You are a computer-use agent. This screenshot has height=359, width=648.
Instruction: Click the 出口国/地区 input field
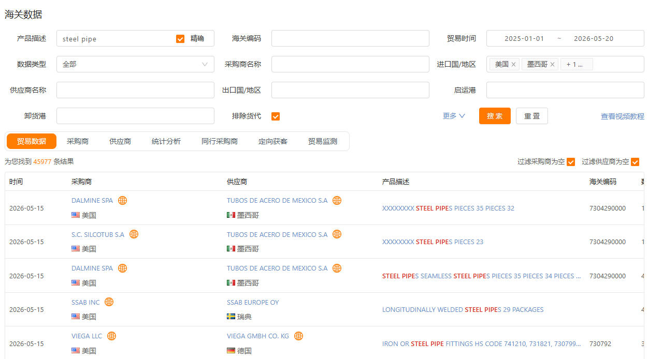point(350,90)
